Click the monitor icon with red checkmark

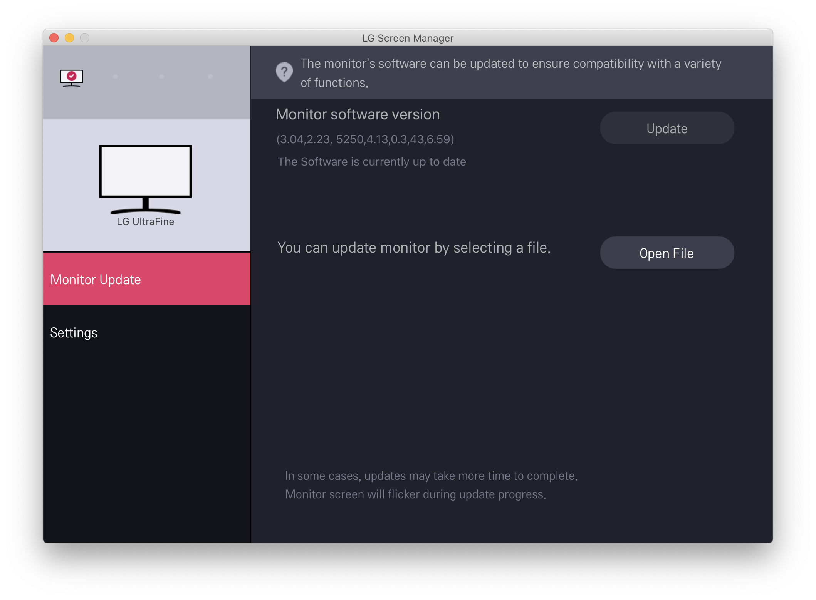coord(72,78)
